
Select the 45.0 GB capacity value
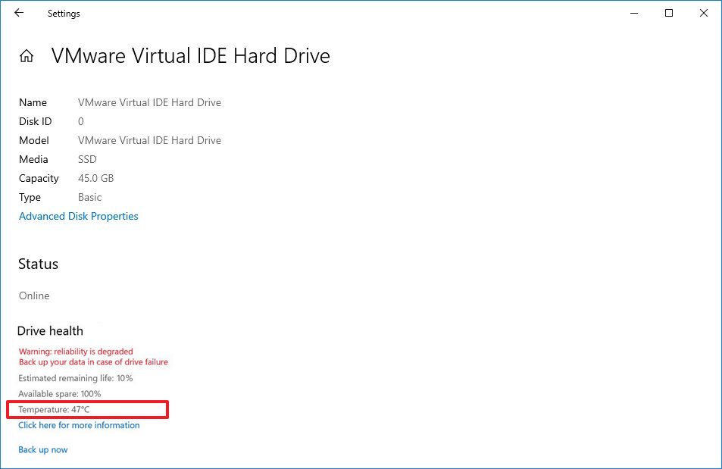tap(95, 178)
